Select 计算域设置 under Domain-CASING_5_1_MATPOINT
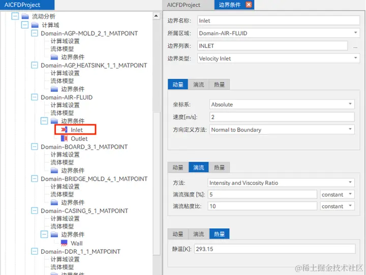The width and height of the screenshot is (366, 275). point(65,218)
